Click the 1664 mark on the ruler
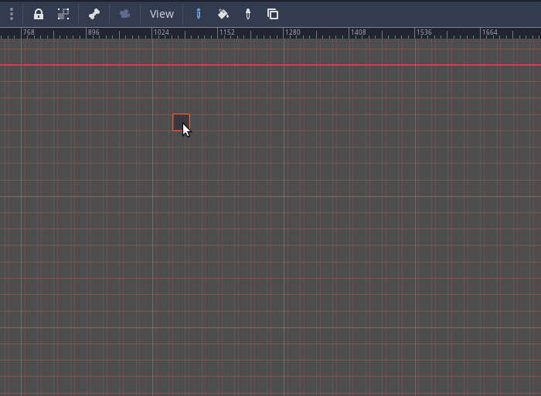The image size is (541, 396). [x=489, y=32]
